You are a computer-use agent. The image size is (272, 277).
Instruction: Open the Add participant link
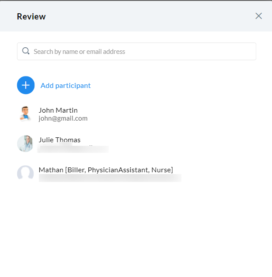coord(65,86)
